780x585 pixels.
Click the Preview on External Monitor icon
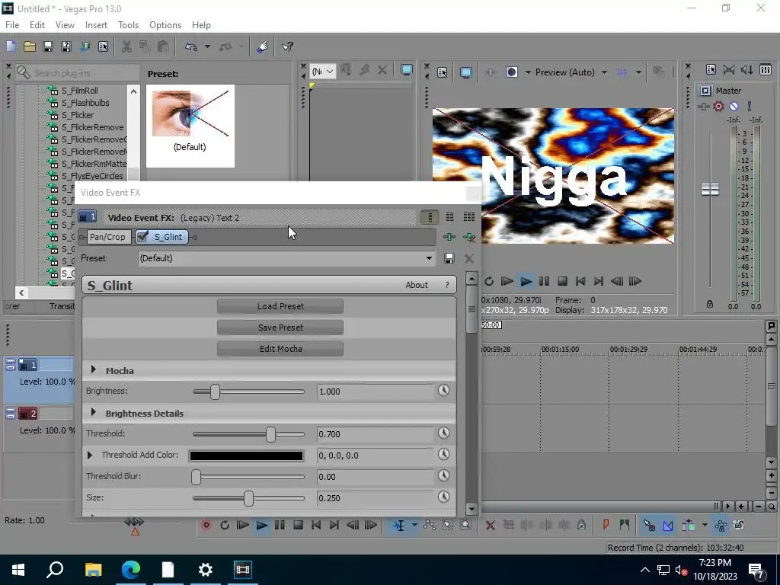click(x=466, y=72)
